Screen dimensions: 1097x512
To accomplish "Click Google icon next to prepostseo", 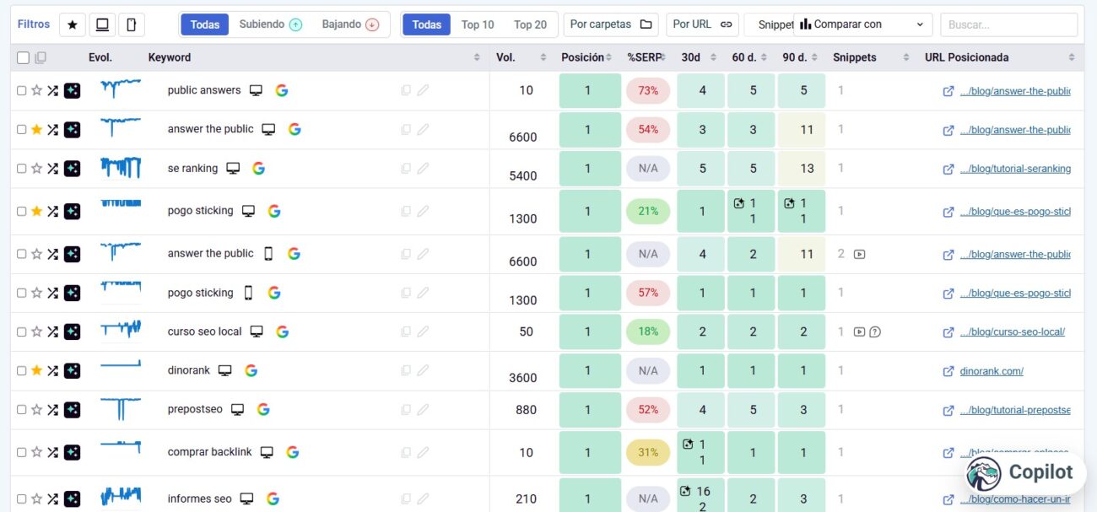I will click(263, 409).
